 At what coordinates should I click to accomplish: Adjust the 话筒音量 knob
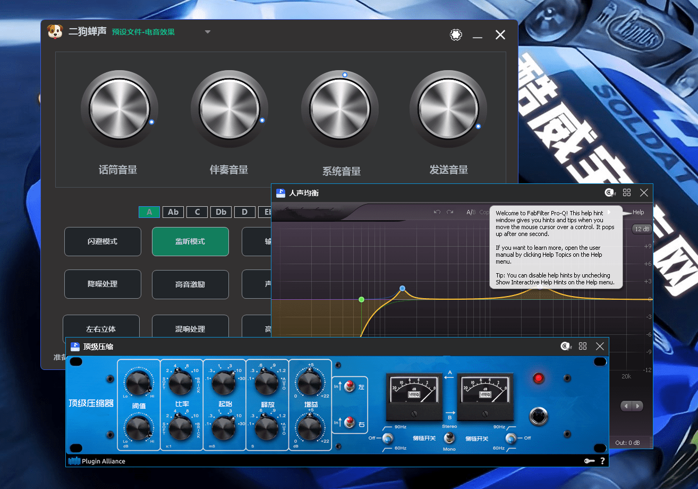pos(119,109)
